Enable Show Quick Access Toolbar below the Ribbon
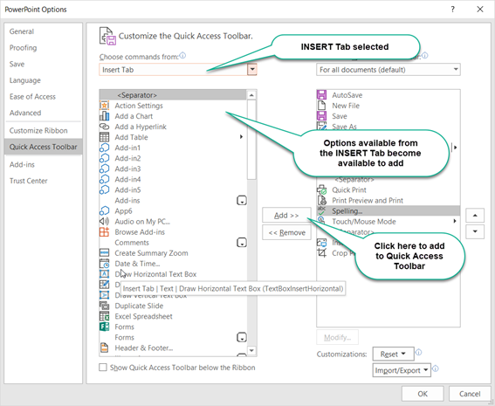The image size is (495, 406). pyautogui.click(x=103, y=368)
